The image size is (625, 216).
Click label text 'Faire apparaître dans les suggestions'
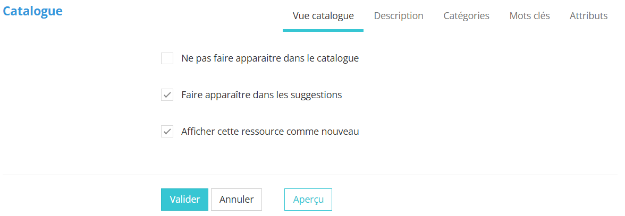[x=261, y=95]
